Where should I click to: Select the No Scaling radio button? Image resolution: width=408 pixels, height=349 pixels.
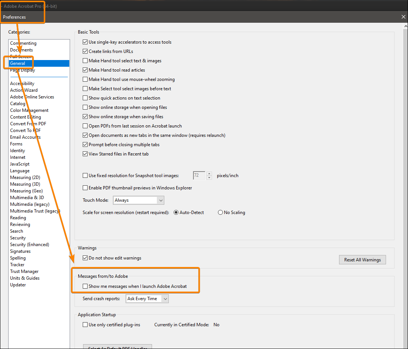(x=220, y=212)
